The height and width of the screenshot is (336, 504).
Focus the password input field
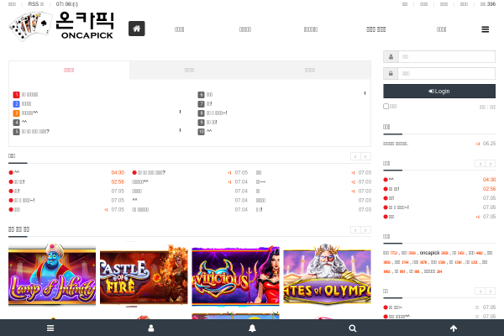447,73
